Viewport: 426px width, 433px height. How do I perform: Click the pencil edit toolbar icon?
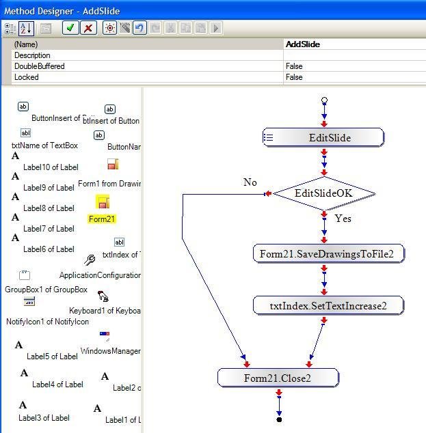click(125, 28)
